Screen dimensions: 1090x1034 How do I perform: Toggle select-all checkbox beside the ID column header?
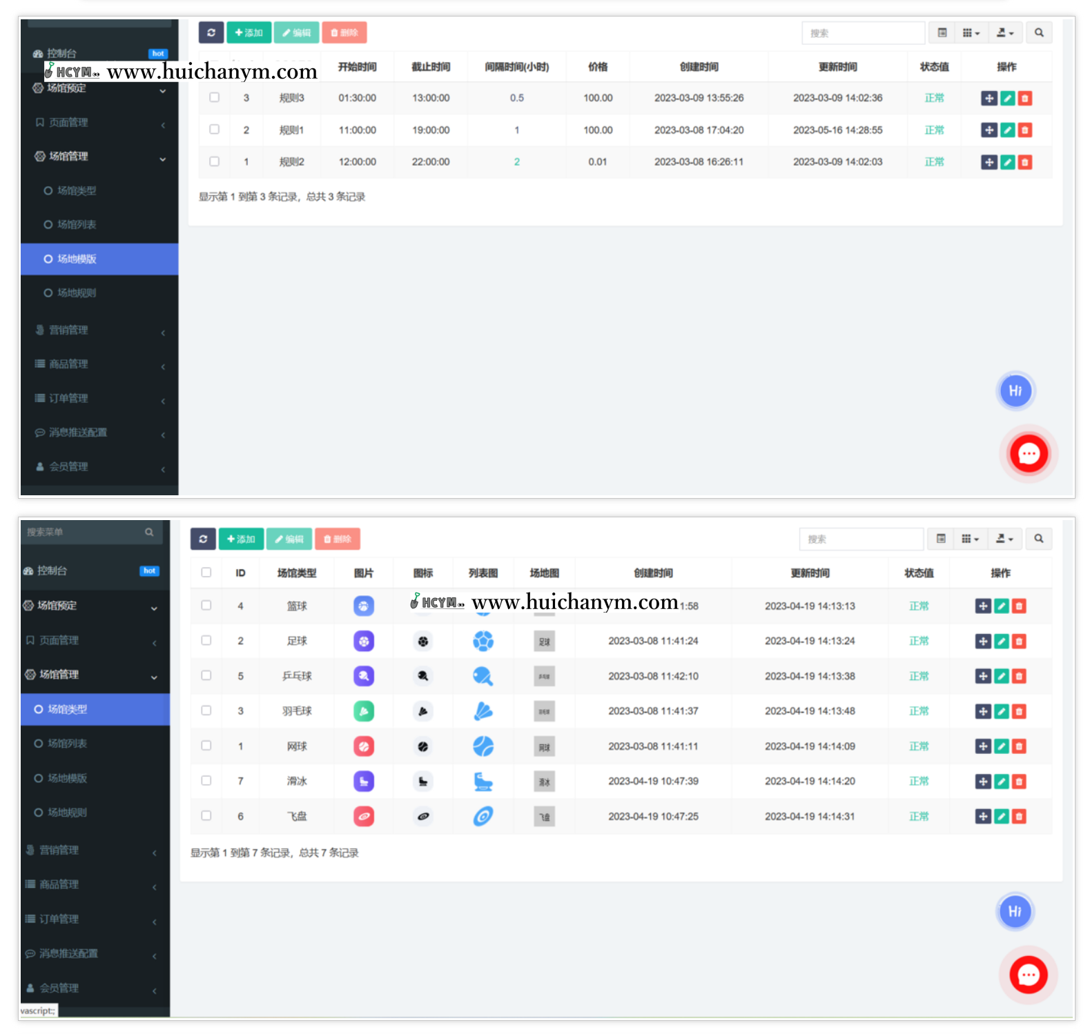206,573
